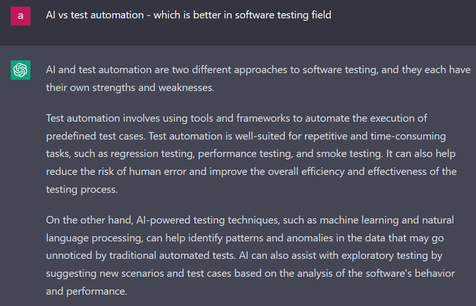Click the phrase "human error" in the second paragraph
The image size is (476, 306).
coord(157,172)
